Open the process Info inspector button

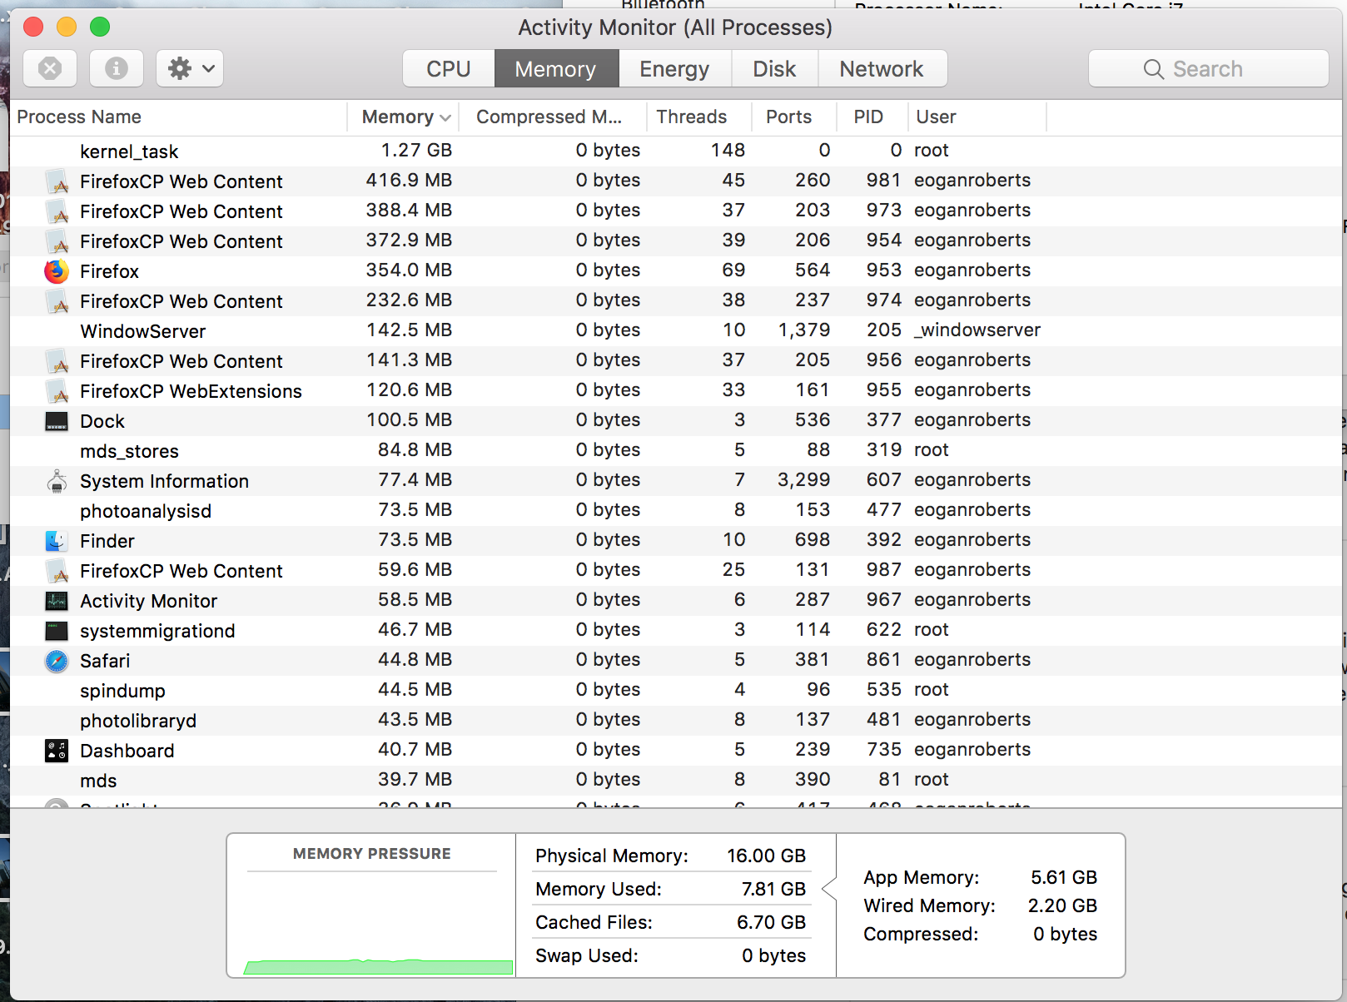pyautogui.click(x=116, y=68)
